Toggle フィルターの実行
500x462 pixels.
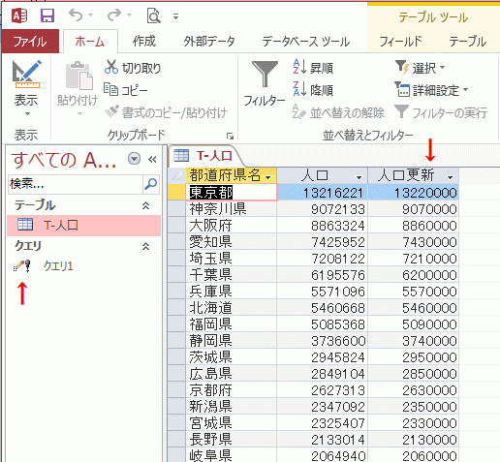coord(441,112)
